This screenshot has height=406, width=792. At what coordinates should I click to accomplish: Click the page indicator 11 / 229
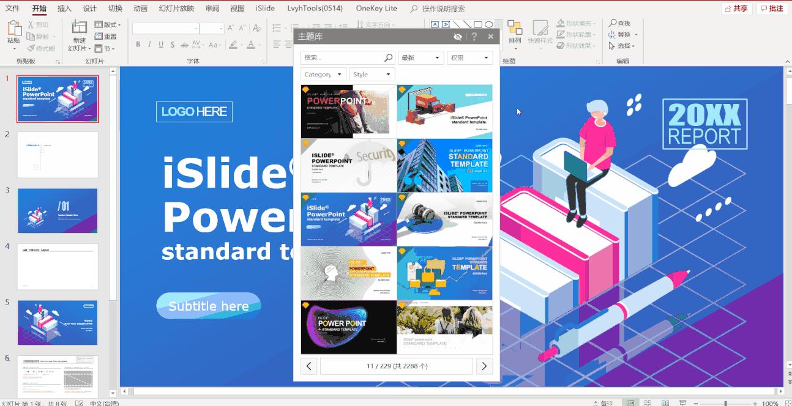coord(397,366)
